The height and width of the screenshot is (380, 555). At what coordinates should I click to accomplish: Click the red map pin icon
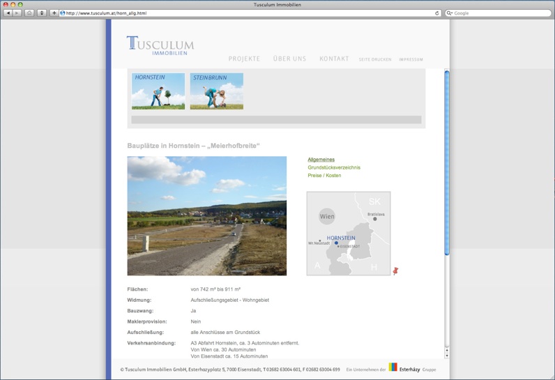395,271
